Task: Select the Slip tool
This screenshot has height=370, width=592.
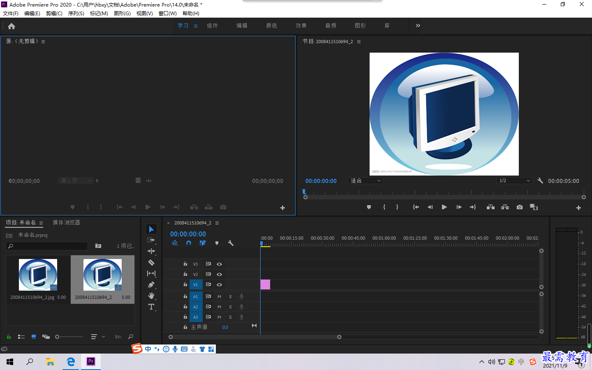Action: [151, 273]
